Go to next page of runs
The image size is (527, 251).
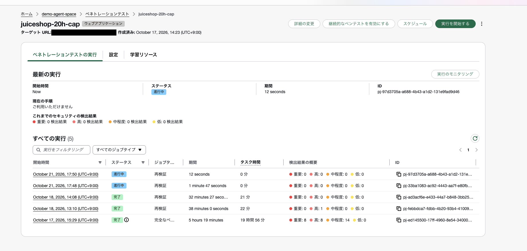(477, 150)
